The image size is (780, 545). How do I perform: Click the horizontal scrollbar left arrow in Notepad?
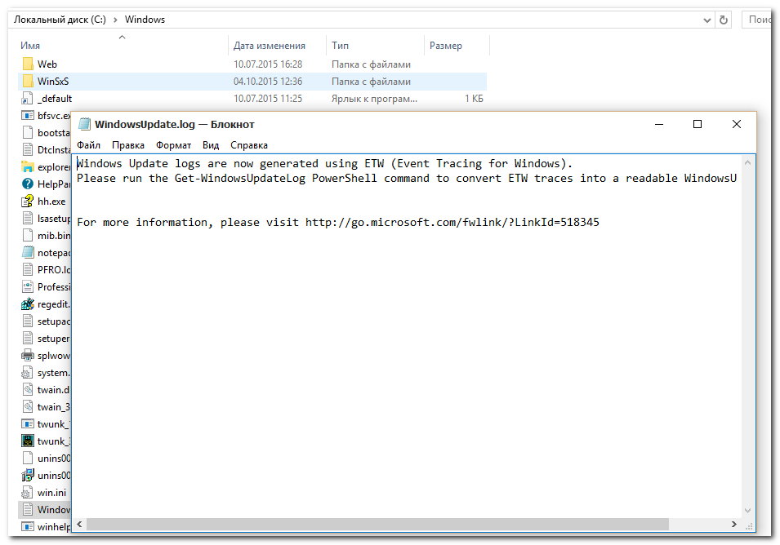click(79, 524)
